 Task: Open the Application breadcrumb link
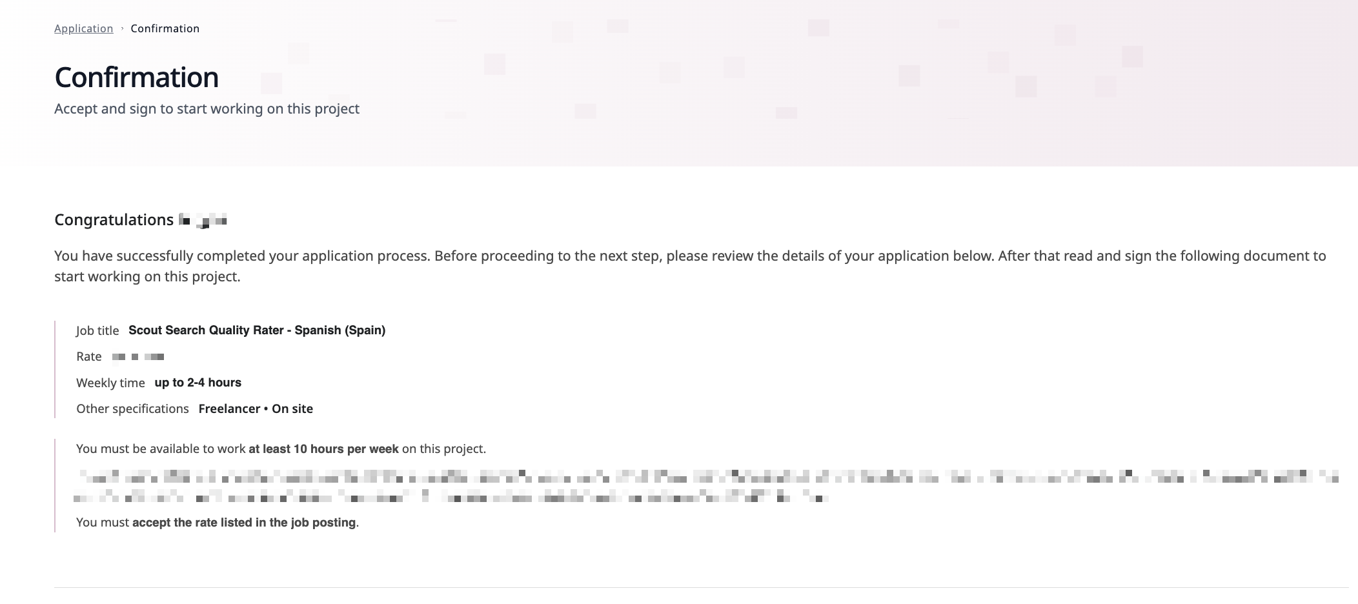point(83,28)
